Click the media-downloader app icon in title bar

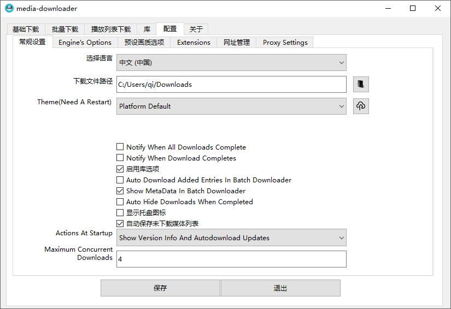point(9,8)
